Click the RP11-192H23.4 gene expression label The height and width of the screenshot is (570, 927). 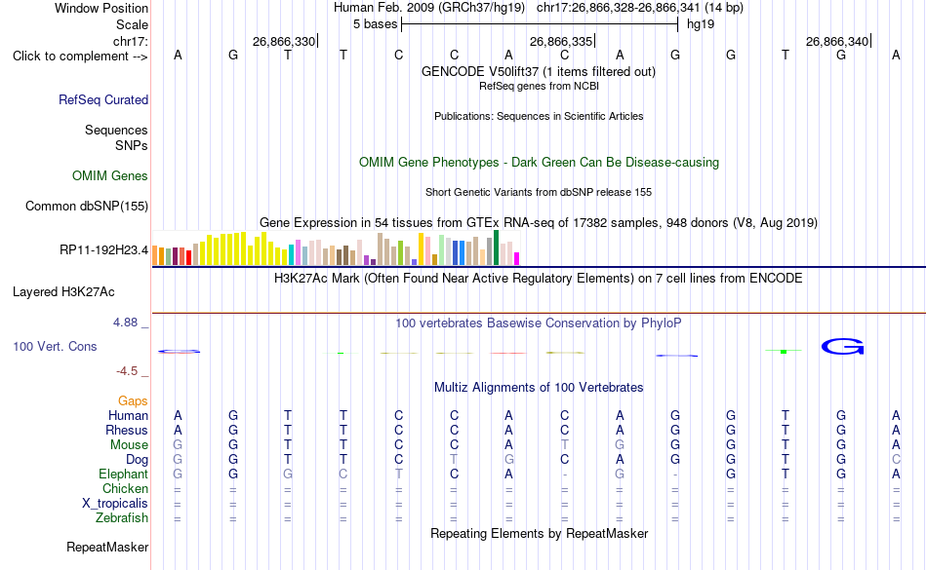click(104, 250)
